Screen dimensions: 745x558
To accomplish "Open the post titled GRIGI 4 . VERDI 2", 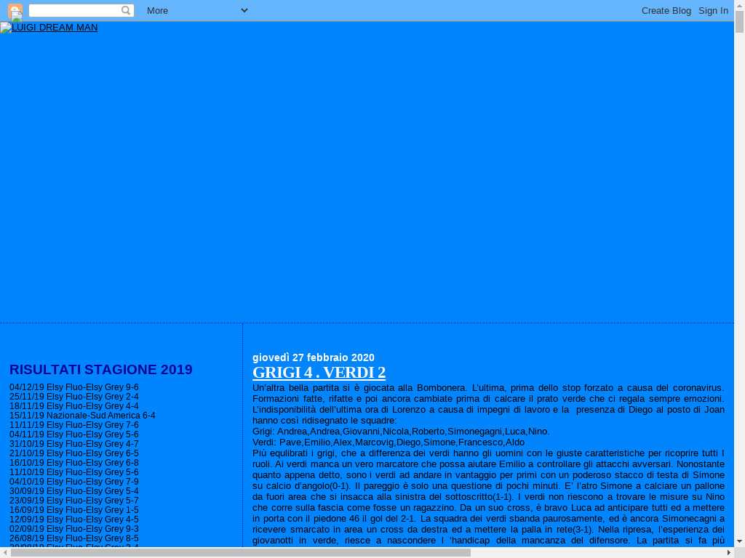I will coord(319,373).
